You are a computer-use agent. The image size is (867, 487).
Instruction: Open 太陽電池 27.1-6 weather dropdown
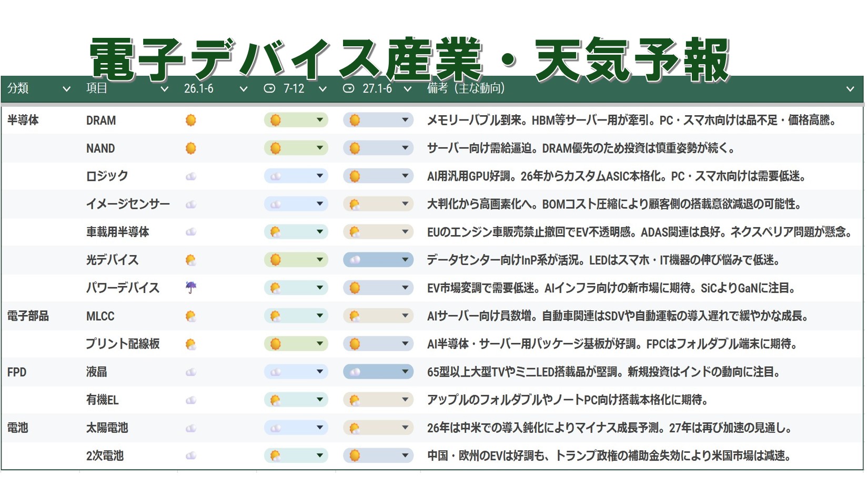click(378, 428)
